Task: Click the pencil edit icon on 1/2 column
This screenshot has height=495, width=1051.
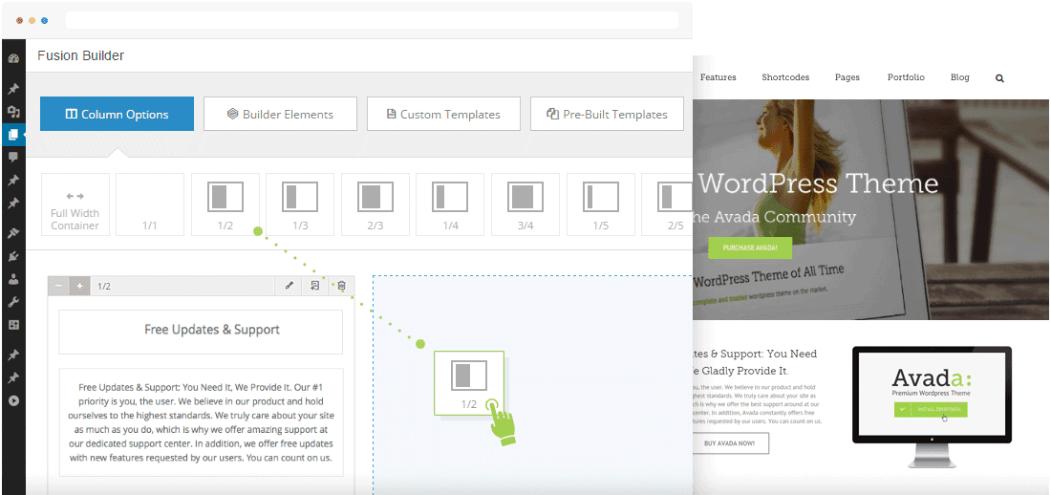Action: coord(290,286)
